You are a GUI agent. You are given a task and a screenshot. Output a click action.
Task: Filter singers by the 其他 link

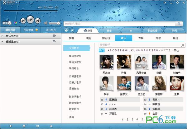[x=176, y=50]
